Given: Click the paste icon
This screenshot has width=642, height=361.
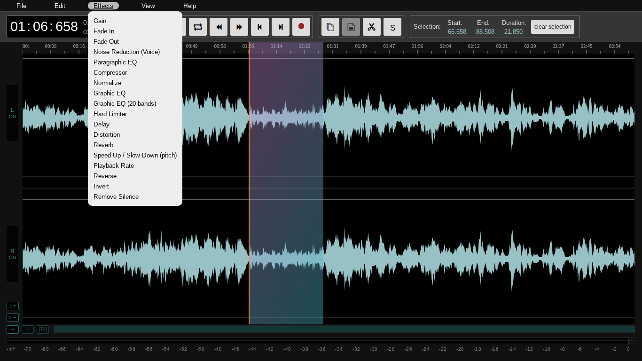Looking at the screenshot, I should [351, 27].
